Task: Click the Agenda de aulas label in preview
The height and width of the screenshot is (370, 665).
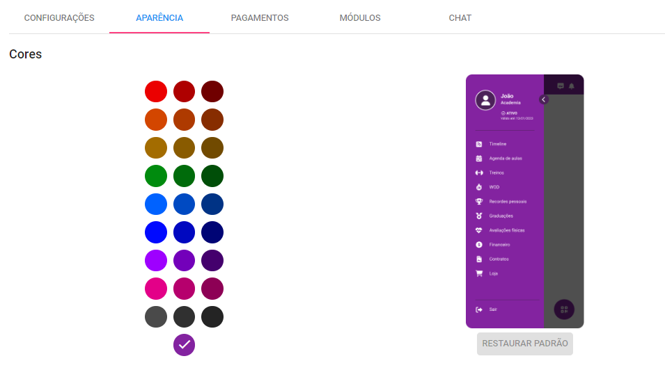Action: click(506, 159)
